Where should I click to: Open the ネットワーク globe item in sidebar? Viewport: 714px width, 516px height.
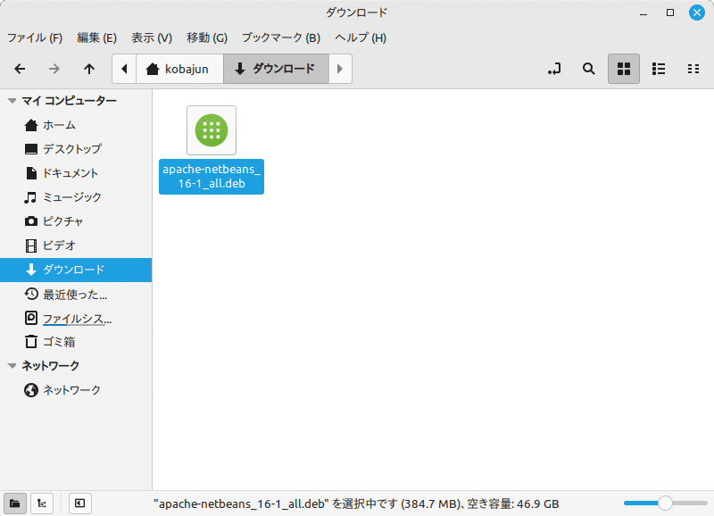[x=76, y=390]
